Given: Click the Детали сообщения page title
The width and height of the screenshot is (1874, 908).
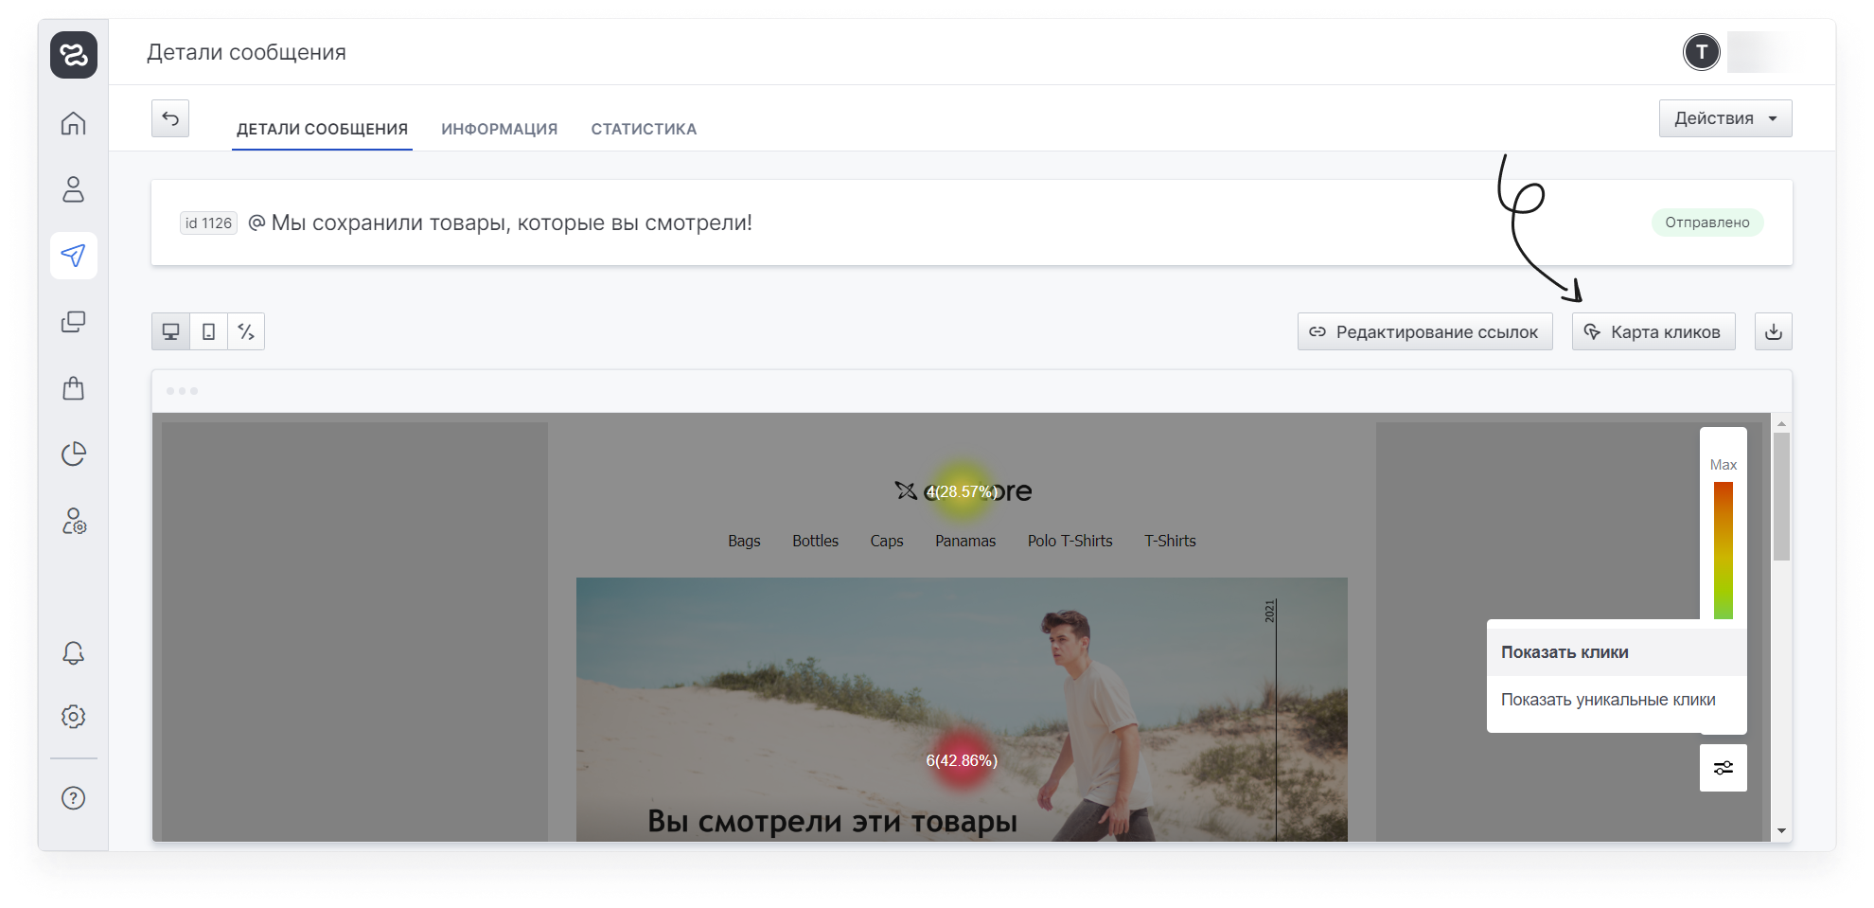Looking at the screenshot, I should pyautogui.click(x=246, y=52).
